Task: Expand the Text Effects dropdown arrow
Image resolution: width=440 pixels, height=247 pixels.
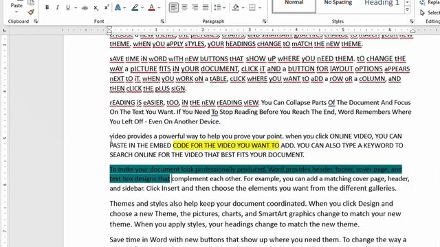Action: (x=124, y=8)
